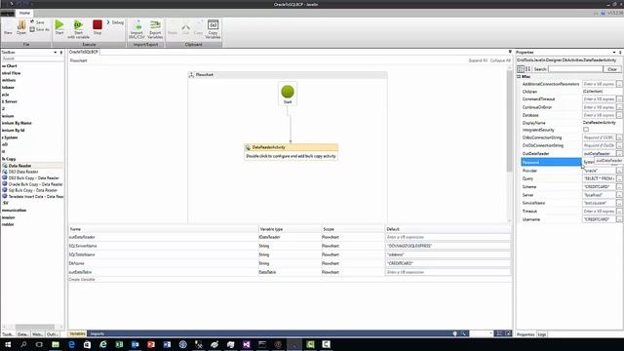The width and height of the screenshot is (624, 351).
Task: Open the Windows Start menu
Action: point(8,344)
